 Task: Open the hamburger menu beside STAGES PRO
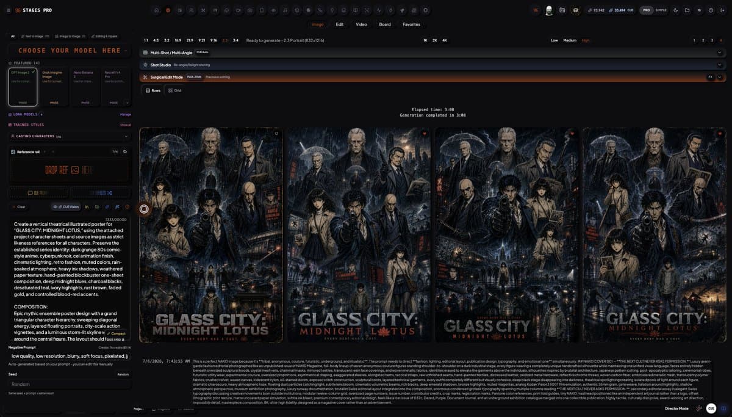pos(9,10)
